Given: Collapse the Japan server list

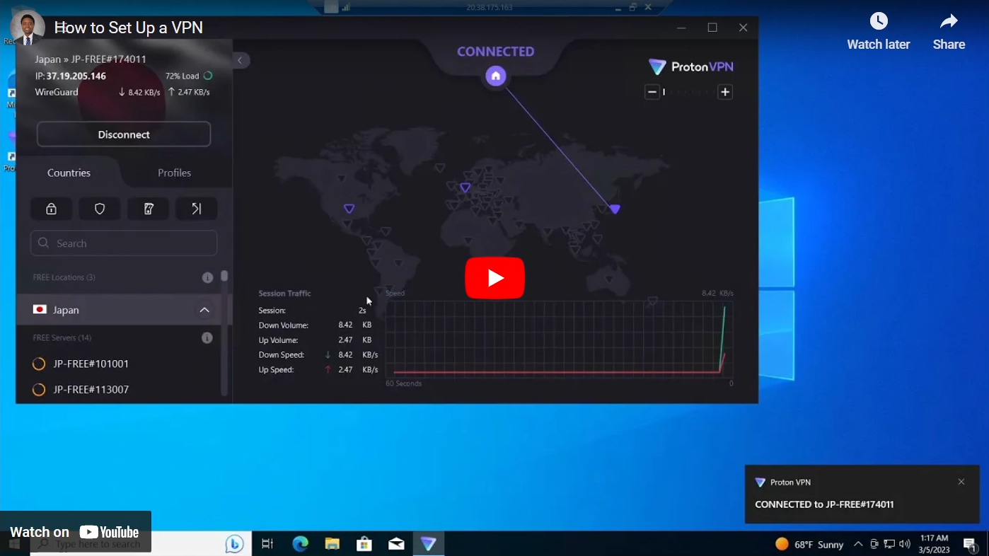Looking at the screenshot, I should click(204, 309).
